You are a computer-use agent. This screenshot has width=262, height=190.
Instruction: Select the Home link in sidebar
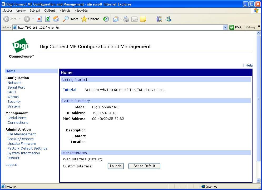tap(11, 71)
